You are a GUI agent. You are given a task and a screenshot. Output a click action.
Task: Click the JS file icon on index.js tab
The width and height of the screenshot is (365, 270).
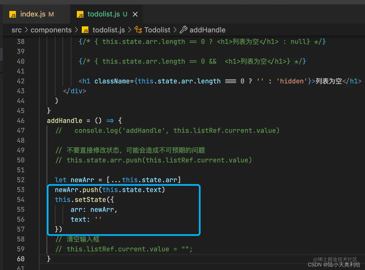[13, 14]
